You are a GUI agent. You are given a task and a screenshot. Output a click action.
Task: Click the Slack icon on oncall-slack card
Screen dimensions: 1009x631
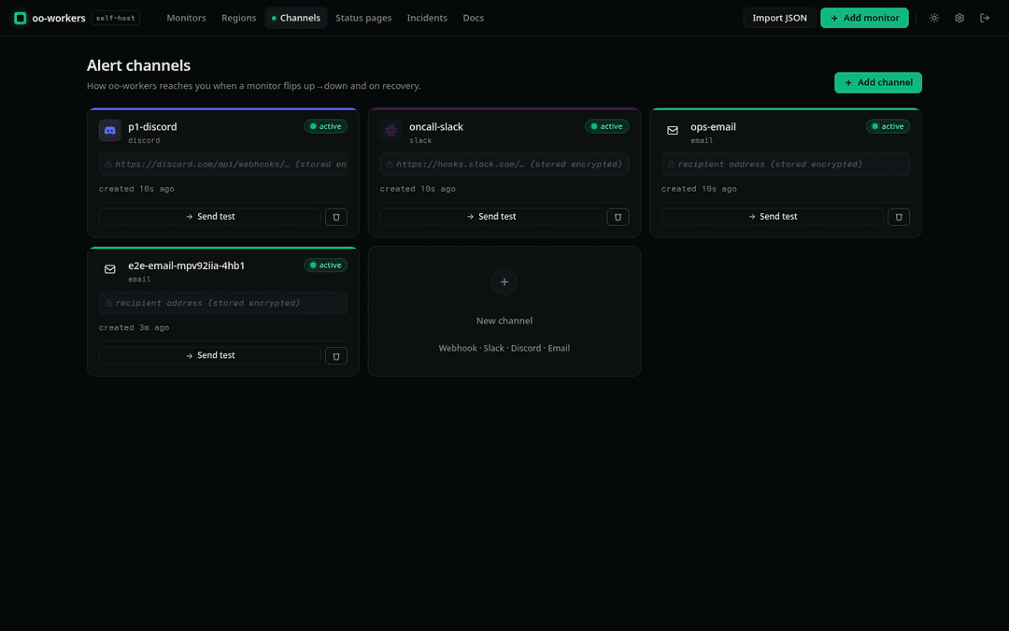tap(391, 130)
